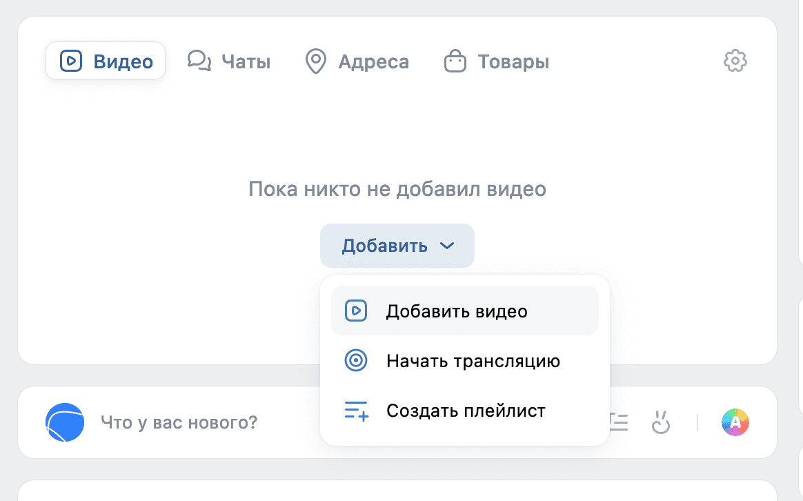Click the community avatar in the post composer

[64, 422]
